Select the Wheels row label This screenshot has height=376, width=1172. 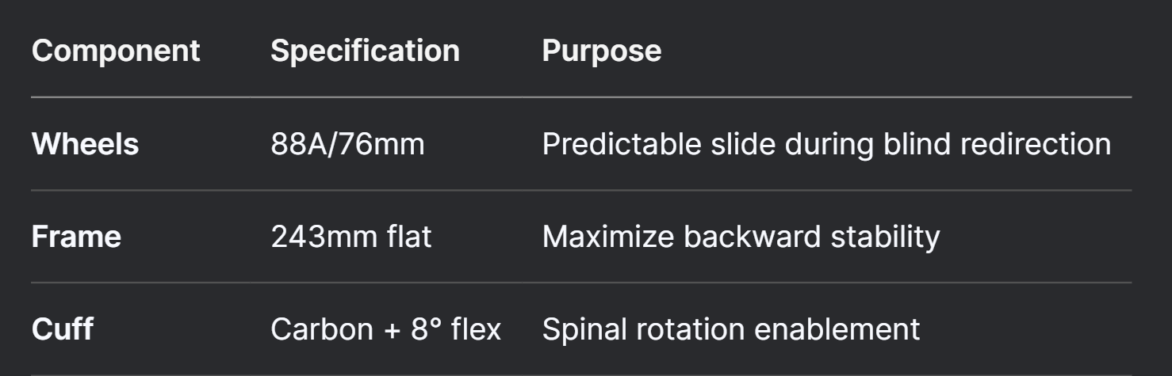point(85,144)
